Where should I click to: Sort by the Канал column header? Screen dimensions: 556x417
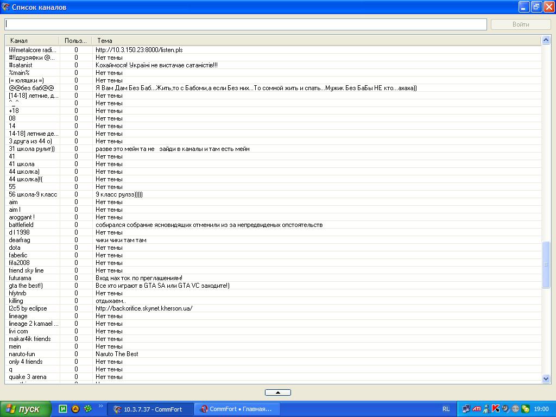click(x=32, y=41)
